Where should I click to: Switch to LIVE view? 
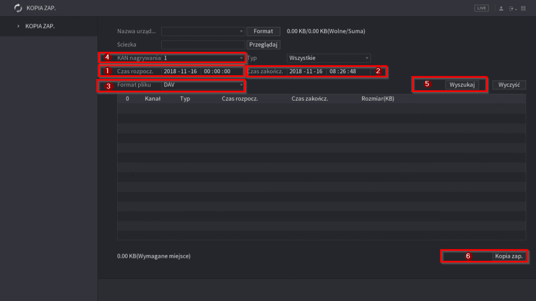tap(481, 8)
